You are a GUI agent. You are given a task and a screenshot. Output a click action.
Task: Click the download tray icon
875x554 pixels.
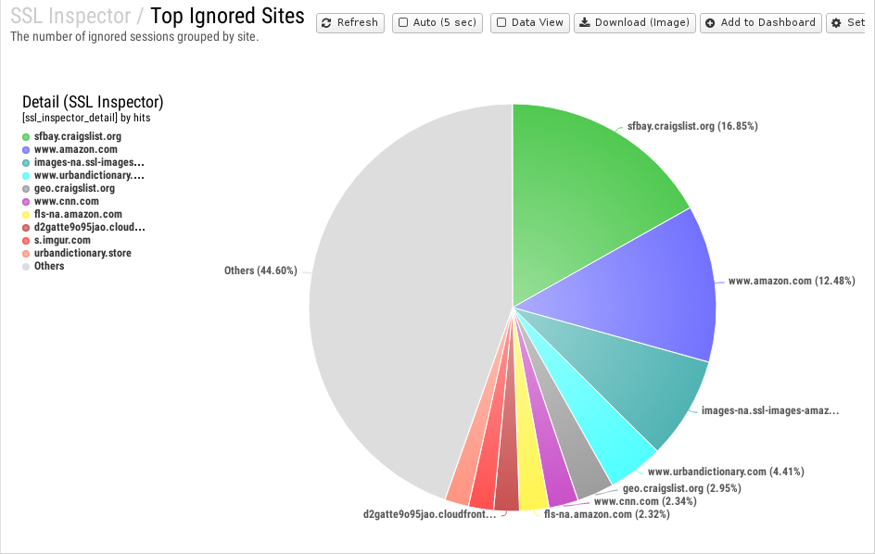pos(584,23)
